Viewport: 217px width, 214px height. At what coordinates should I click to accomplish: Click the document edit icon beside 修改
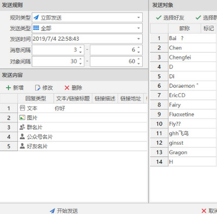pos(37,88)
